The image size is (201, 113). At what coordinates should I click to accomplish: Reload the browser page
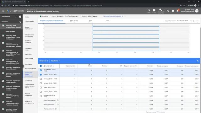click(x=9, y=6)
